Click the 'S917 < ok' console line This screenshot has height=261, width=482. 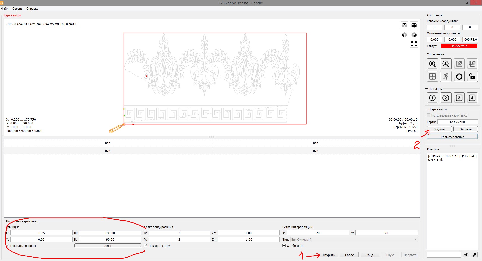tap(435, 160)
